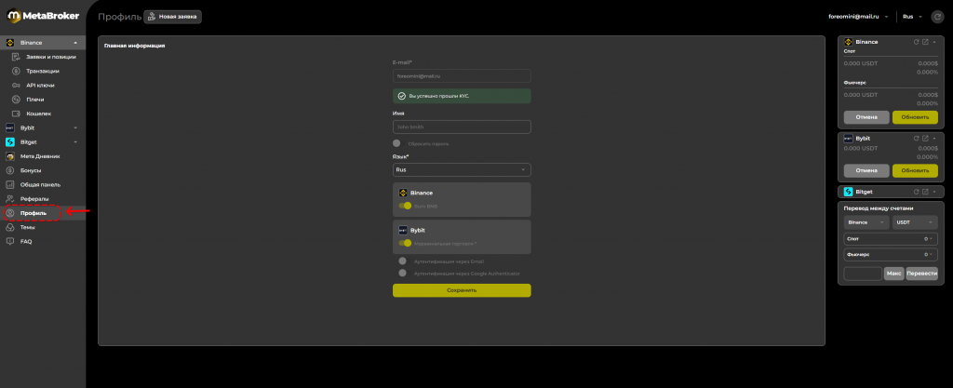Toggle the Сбросить пароль switch
This screenshot has height=388, width=953.
pos(396,143)
